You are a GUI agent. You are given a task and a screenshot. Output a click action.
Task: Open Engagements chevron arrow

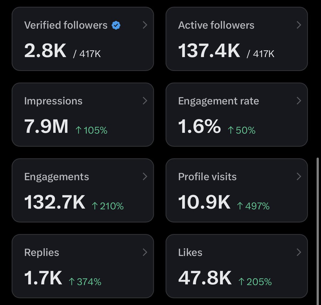145,176
